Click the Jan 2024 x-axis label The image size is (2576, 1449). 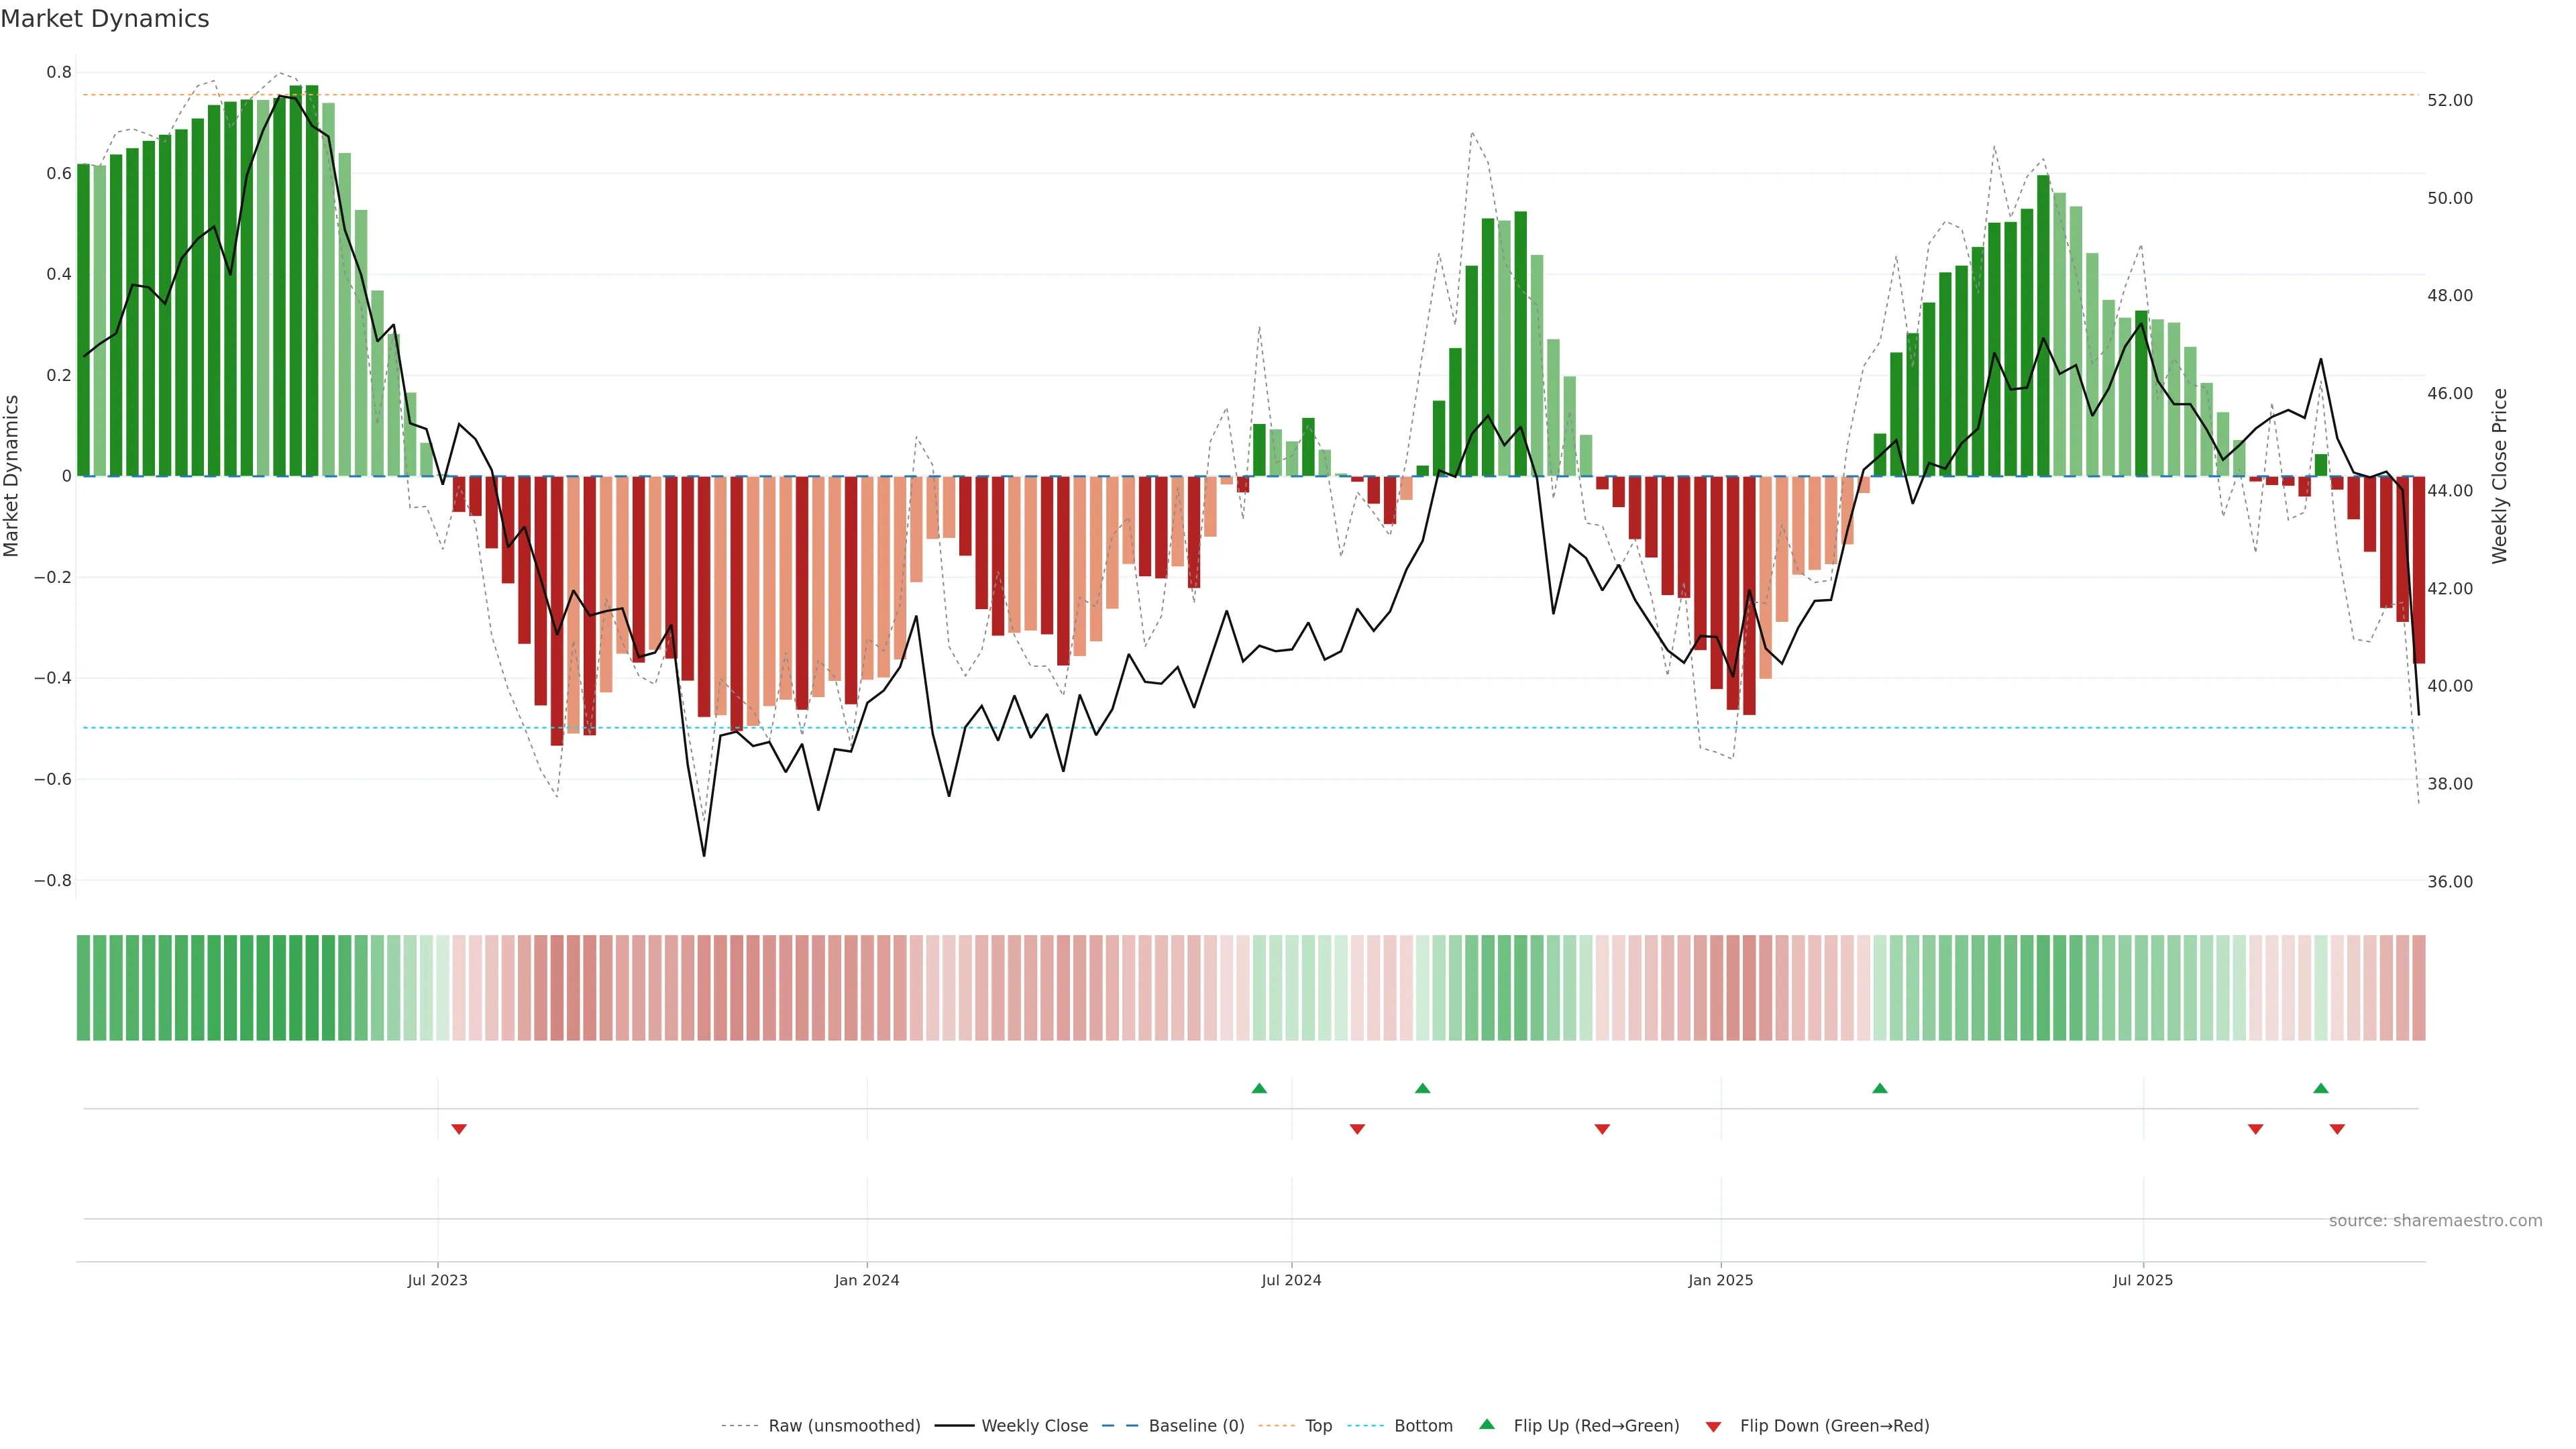(x=867, y=1280)
